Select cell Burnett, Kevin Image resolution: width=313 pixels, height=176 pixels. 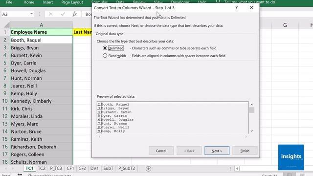41,55
